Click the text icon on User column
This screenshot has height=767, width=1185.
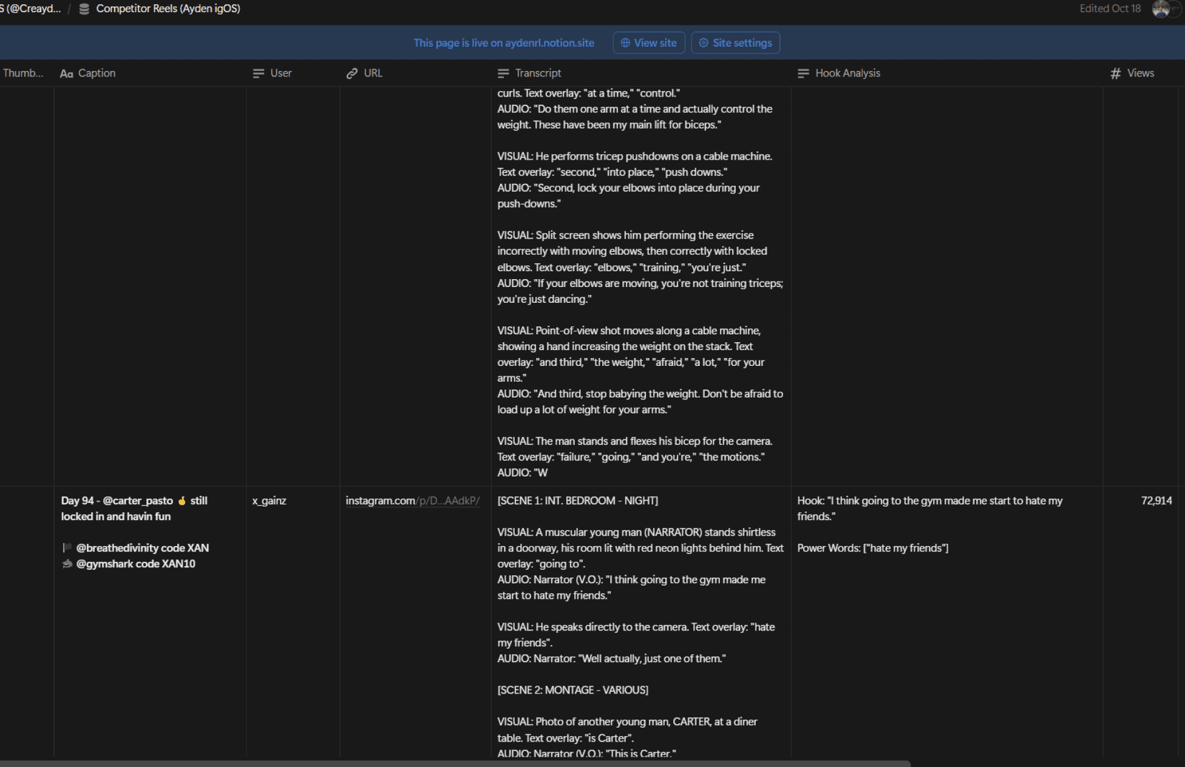(258, 73)
